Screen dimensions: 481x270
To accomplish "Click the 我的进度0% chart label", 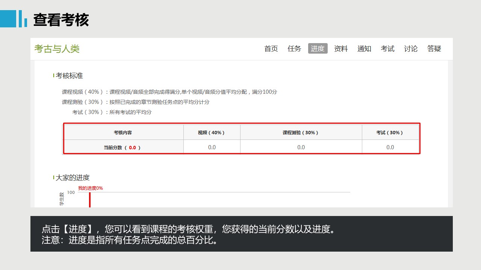I will [90, 188].
